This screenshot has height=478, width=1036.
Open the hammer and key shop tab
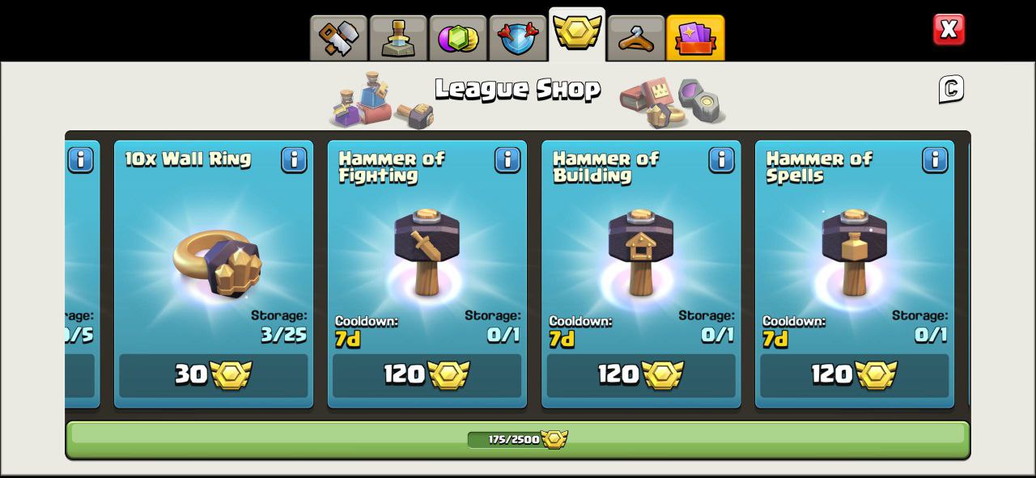338,38
